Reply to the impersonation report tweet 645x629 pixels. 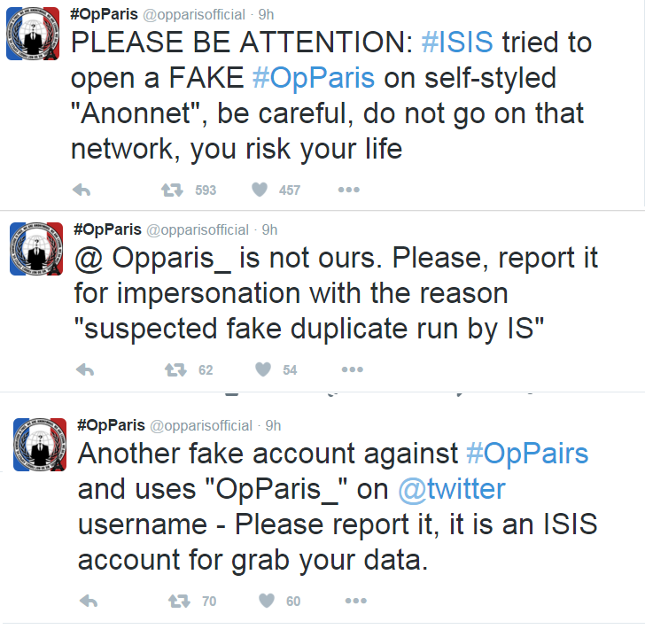pos(84,369)
